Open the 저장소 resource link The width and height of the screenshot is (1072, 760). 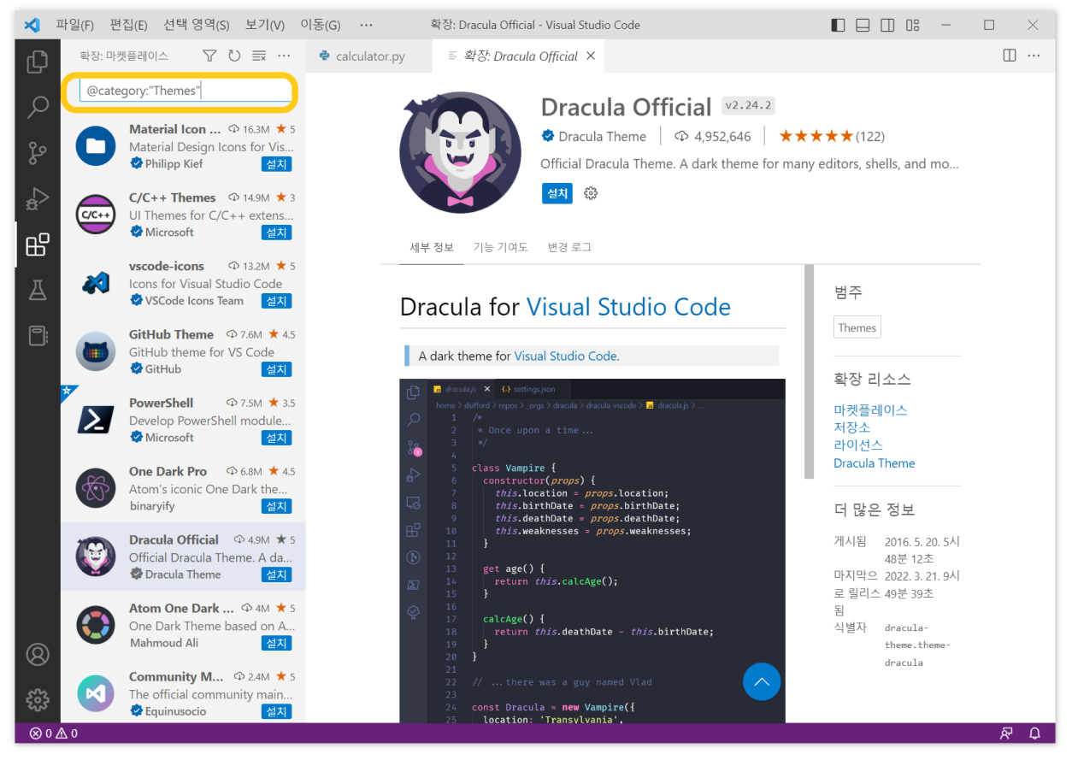coord(851,427)
